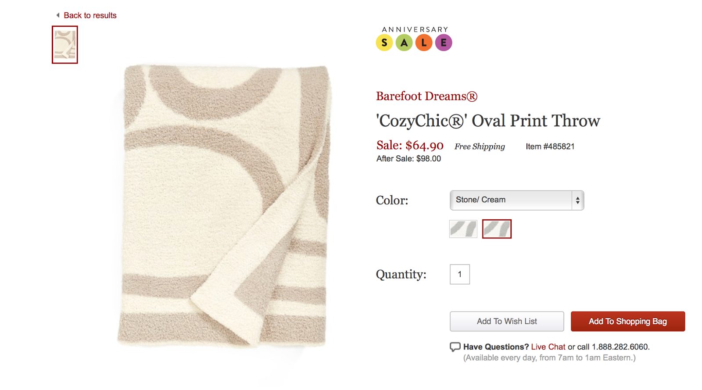Click the green A circle in the sale logo
The image size is (702, 390).
click(x=404, y=43)
